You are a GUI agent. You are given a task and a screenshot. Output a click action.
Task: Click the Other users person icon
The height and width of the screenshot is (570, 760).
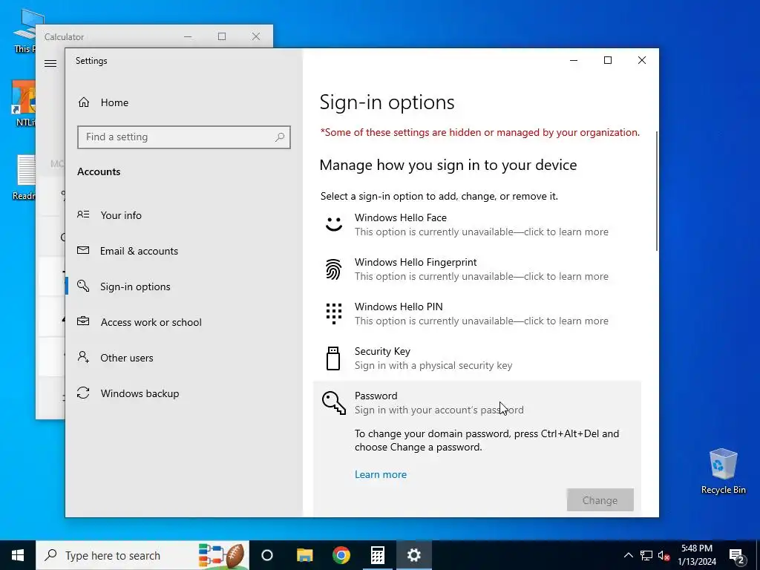tap(83, 357)
